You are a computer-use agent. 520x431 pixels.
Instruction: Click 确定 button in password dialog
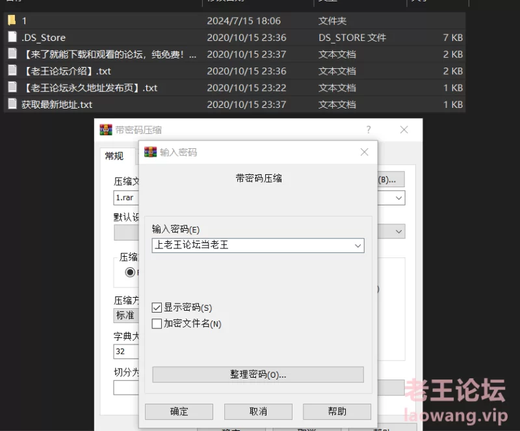click(179, 411)
